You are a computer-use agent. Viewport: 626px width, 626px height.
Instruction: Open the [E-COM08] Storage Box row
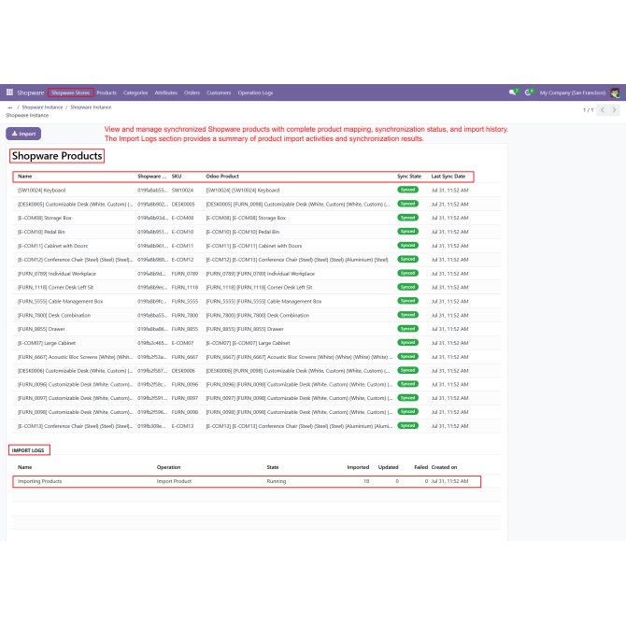click(256, 218)
